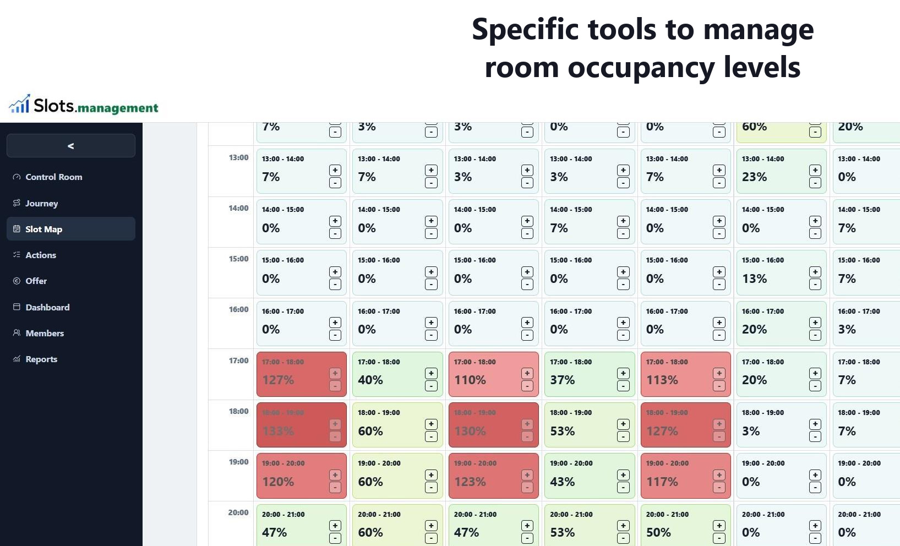
Task: Select the 43% slot card at 19:00 - 20:00
Action: [x=590, y=476]
